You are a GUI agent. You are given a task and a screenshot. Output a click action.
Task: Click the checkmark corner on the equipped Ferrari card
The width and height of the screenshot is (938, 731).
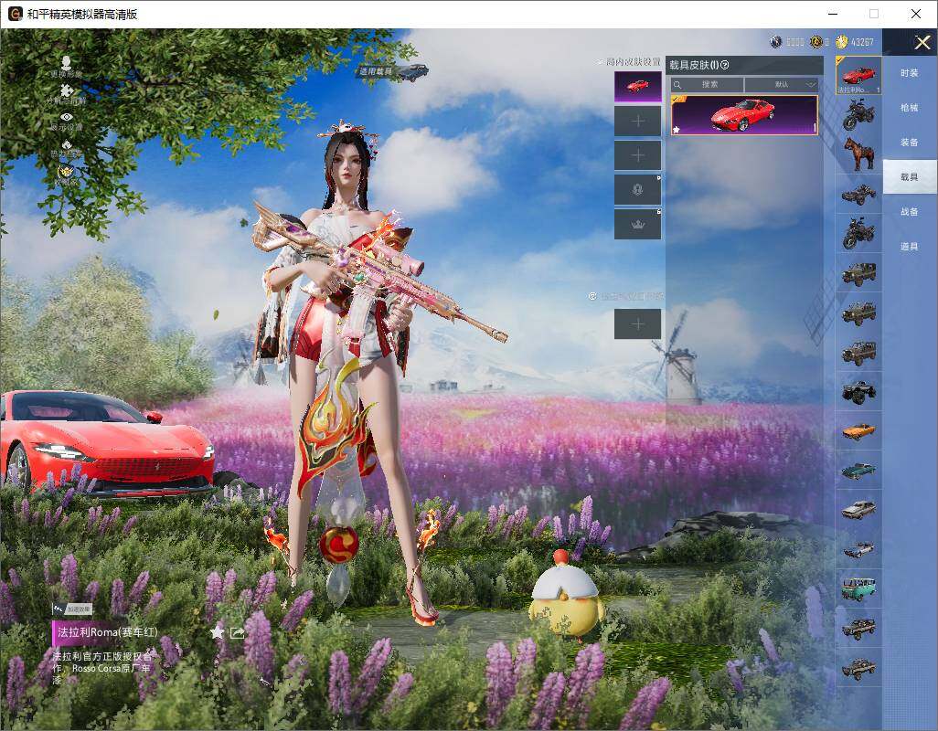pos(677,98)
